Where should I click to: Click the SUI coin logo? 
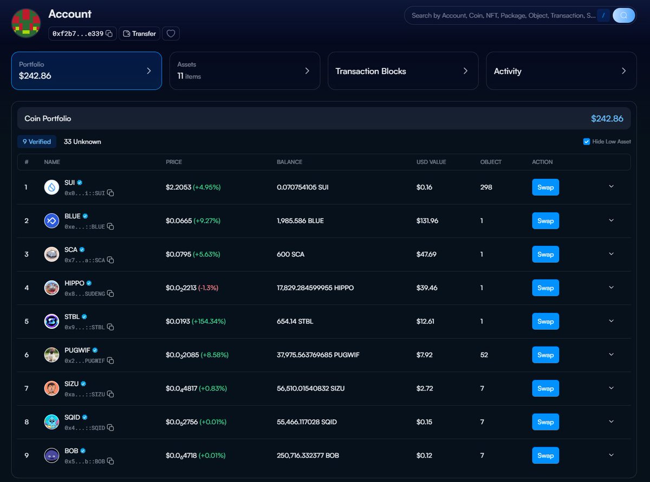51,187
